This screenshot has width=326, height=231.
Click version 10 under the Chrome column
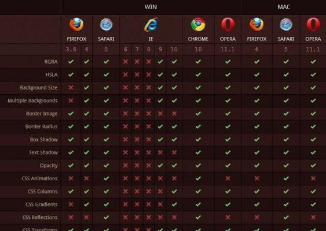click(x=198, y=49)
